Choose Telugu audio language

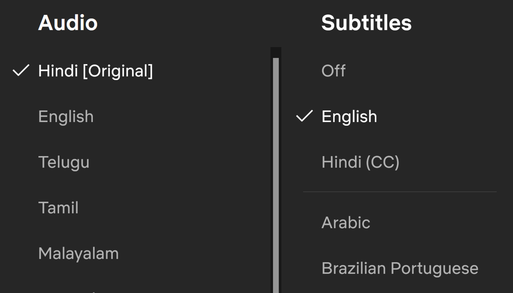tap(64, 162)
